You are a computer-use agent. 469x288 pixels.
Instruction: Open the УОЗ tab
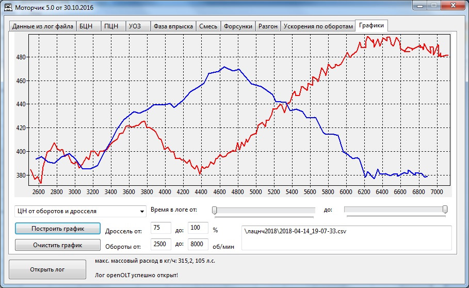pyautogui.click(x=138, y=26)
